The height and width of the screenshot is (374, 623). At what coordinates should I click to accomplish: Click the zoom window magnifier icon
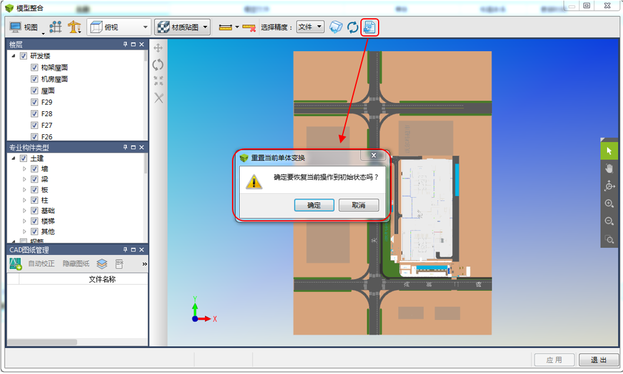609,239
